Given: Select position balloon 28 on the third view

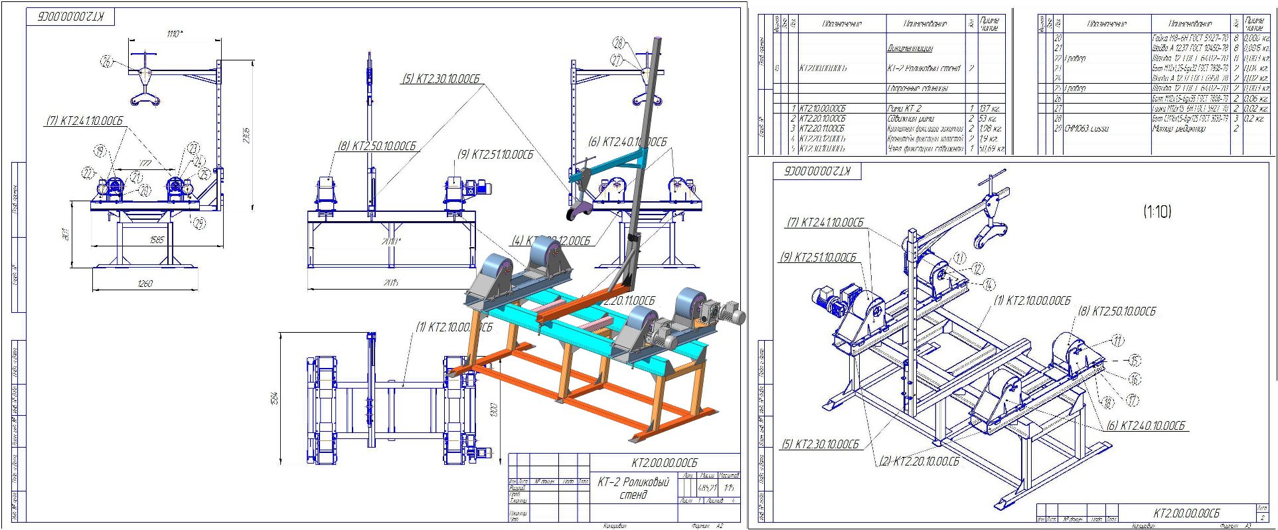Looking at the screenshot, I should [x=619, y=43].
